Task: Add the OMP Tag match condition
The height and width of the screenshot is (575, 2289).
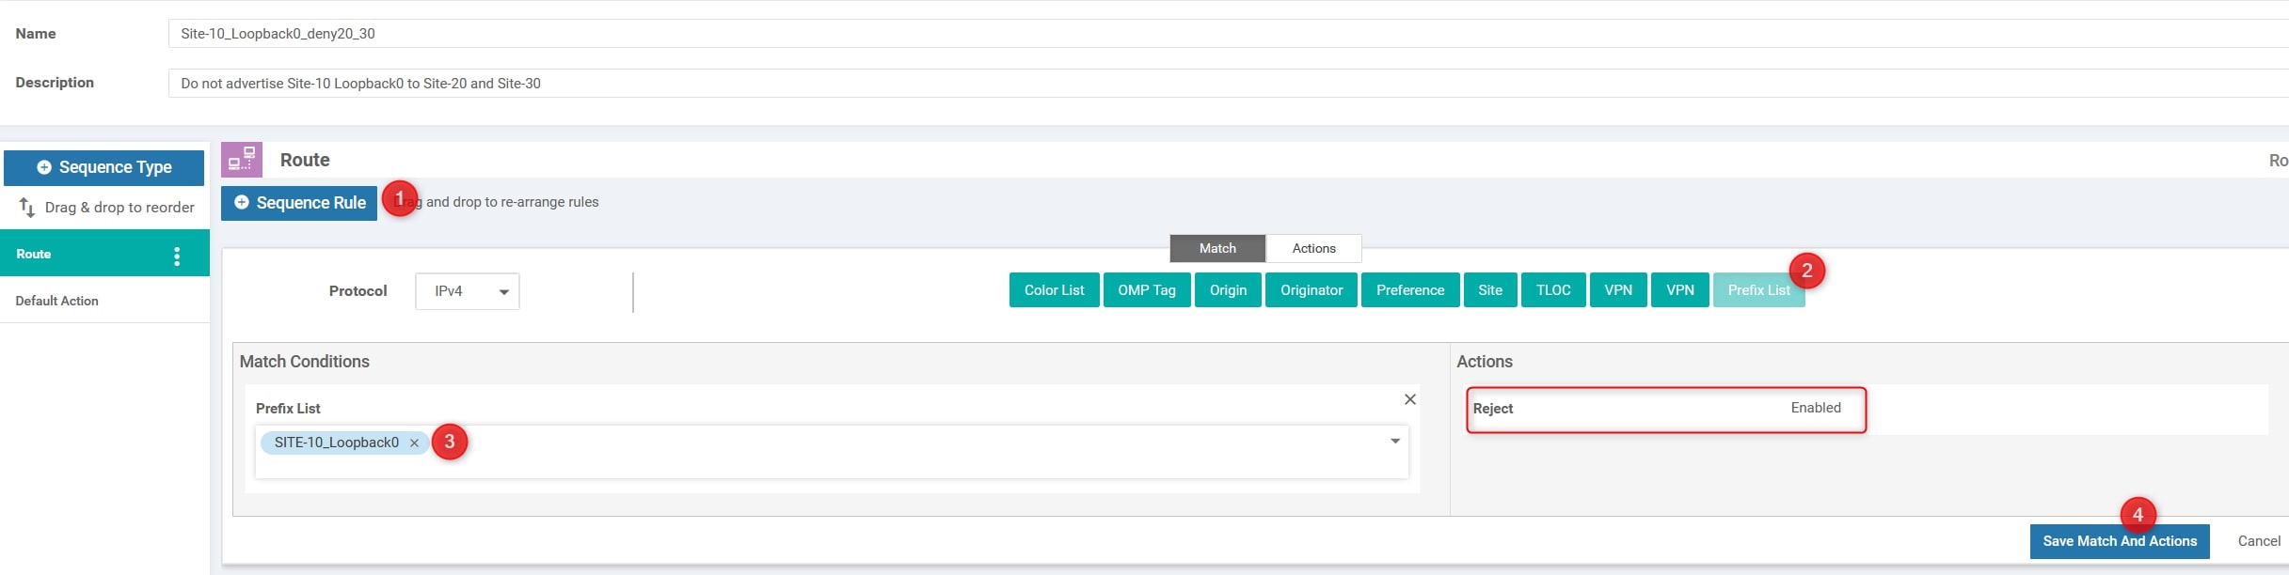Action: click(1146, 290)
